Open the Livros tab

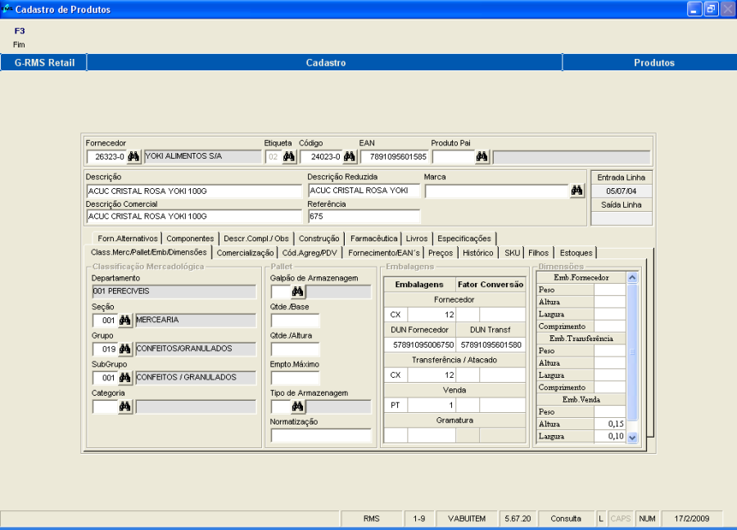pyautogui.click(x=417, y=239)
